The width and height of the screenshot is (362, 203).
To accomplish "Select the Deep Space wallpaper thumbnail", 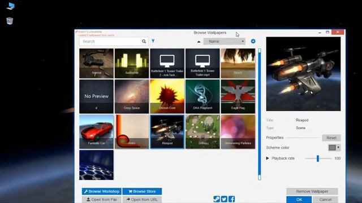I will pyautogui.click(x=132, y=96).
